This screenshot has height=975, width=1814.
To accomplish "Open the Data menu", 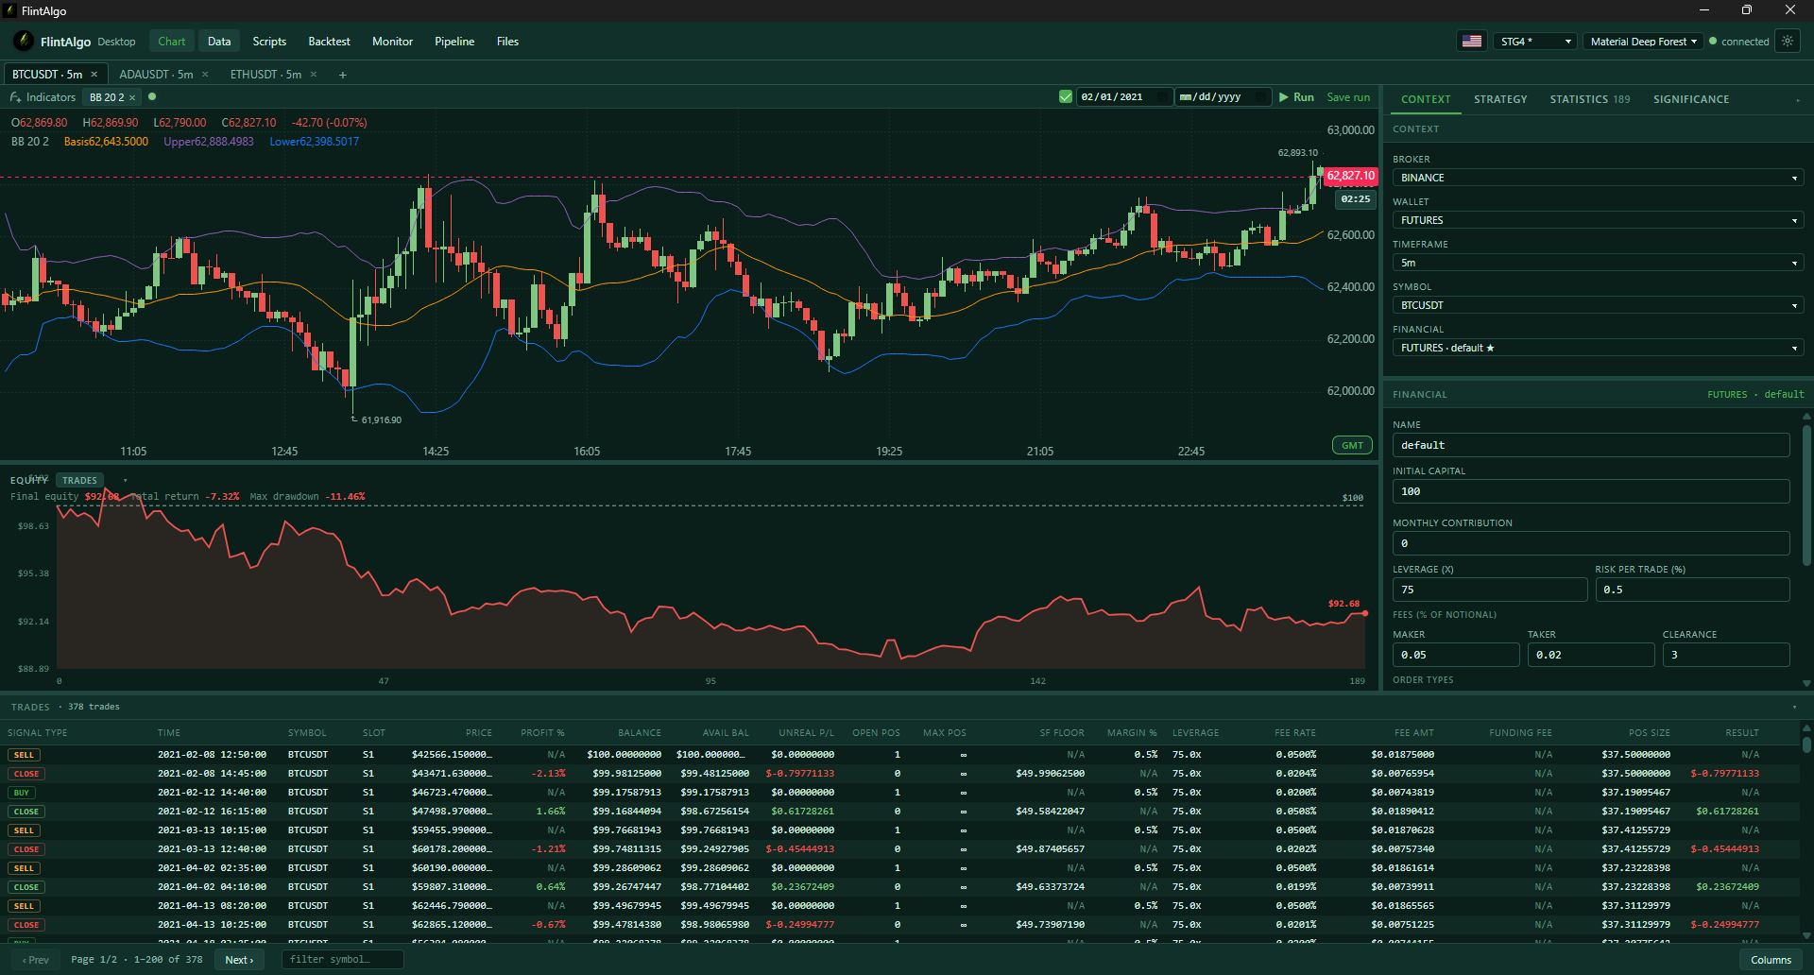I will (x=219, y=42).
